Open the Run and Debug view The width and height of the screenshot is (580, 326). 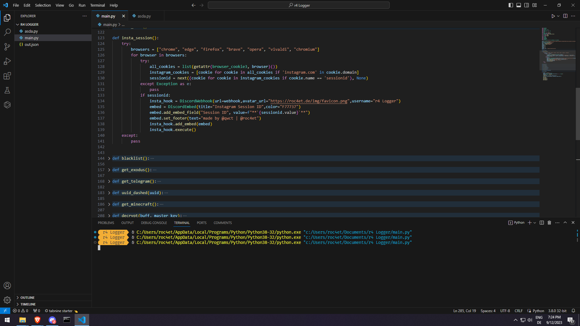[x=7, y=61]
